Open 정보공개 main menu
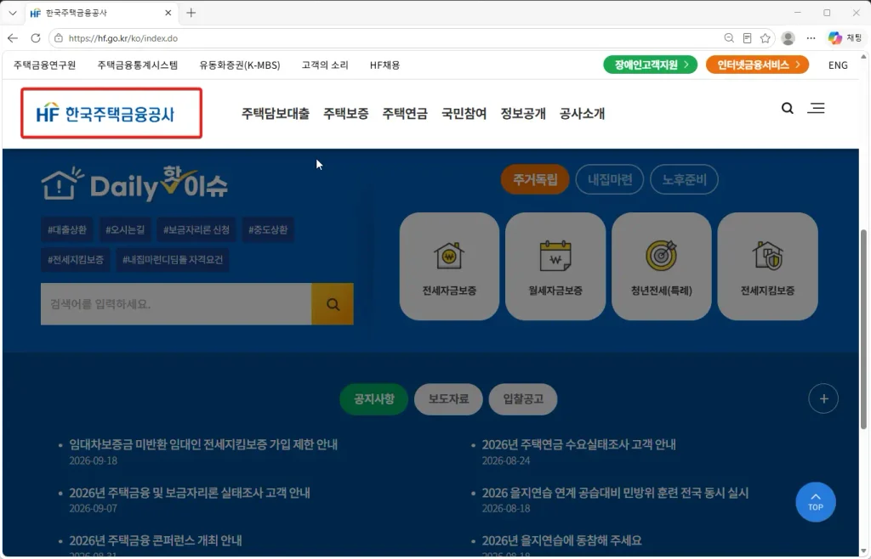 [523, 113]
